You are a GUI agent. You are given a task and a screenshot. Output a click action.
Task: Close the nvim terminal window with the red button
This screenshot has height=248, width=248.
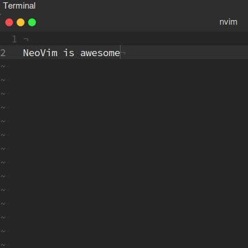9,22
